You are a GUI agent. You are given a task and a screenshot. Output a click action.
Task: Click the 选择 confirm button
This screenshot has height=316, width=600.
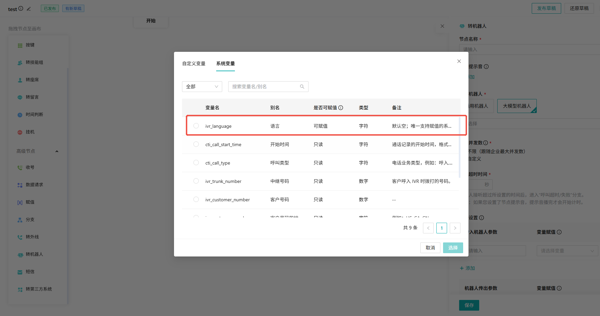point(453,248)
